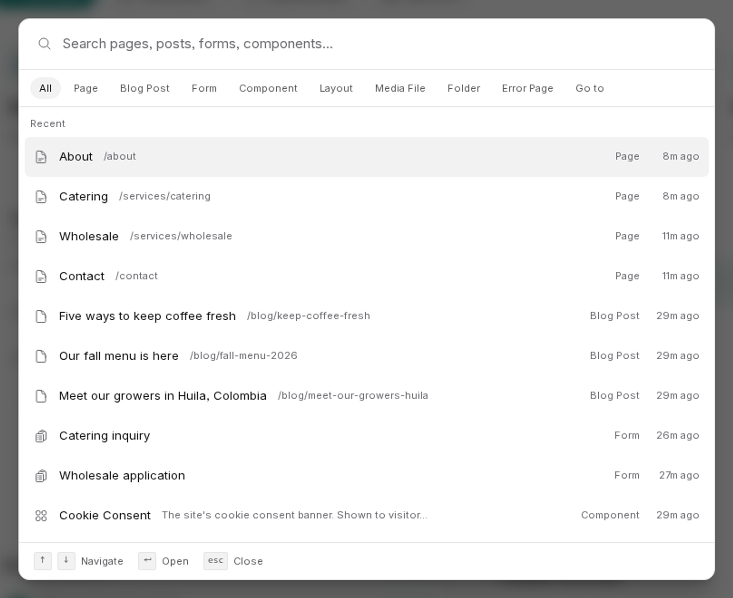
Task: Open Five ways to keep coffee fresh post
Action: click(x=366, y=316)
